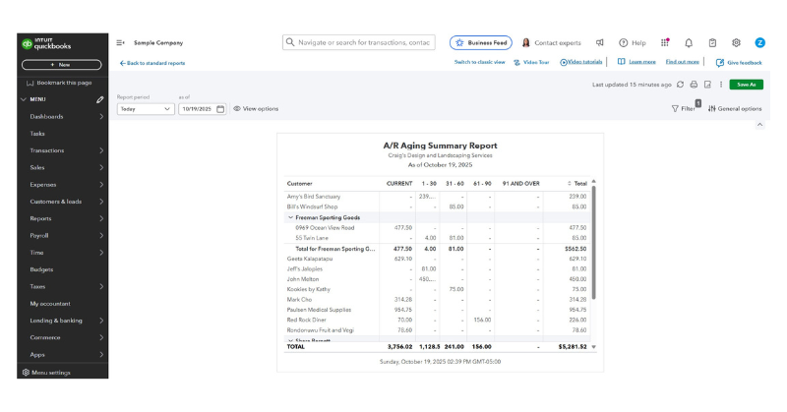
Task: Go back to standard reports
Action: (152, 63)
